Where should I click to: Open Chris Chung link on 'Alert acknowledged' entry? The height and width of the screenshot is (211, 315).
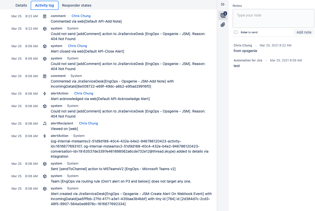click(x=84, y=93)
